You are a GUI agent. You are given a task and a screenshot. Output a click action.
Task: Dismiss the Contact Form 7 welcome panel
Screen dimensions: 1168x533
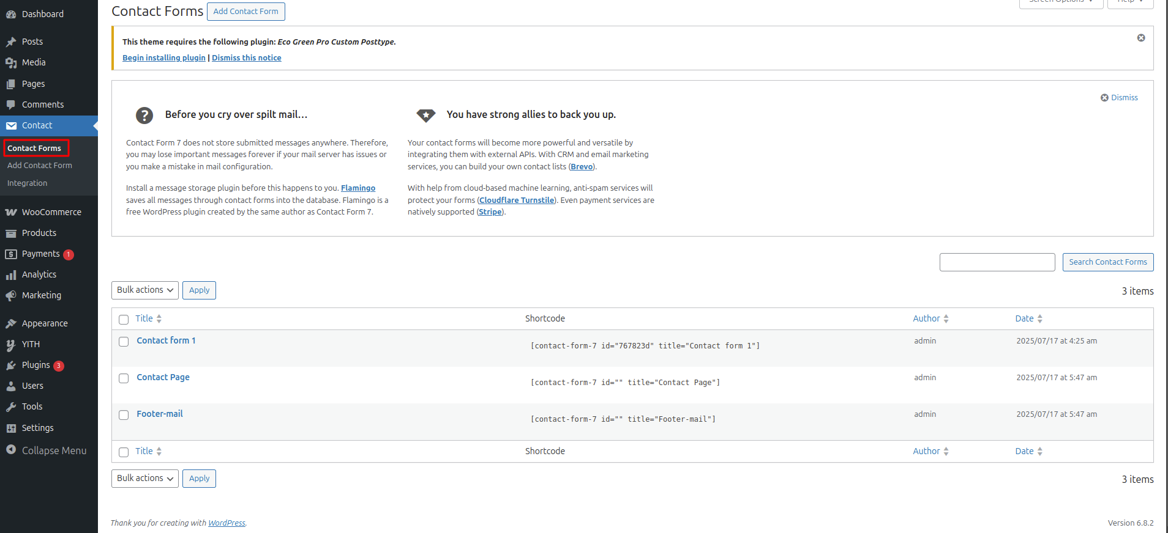tap(1119, 98)
